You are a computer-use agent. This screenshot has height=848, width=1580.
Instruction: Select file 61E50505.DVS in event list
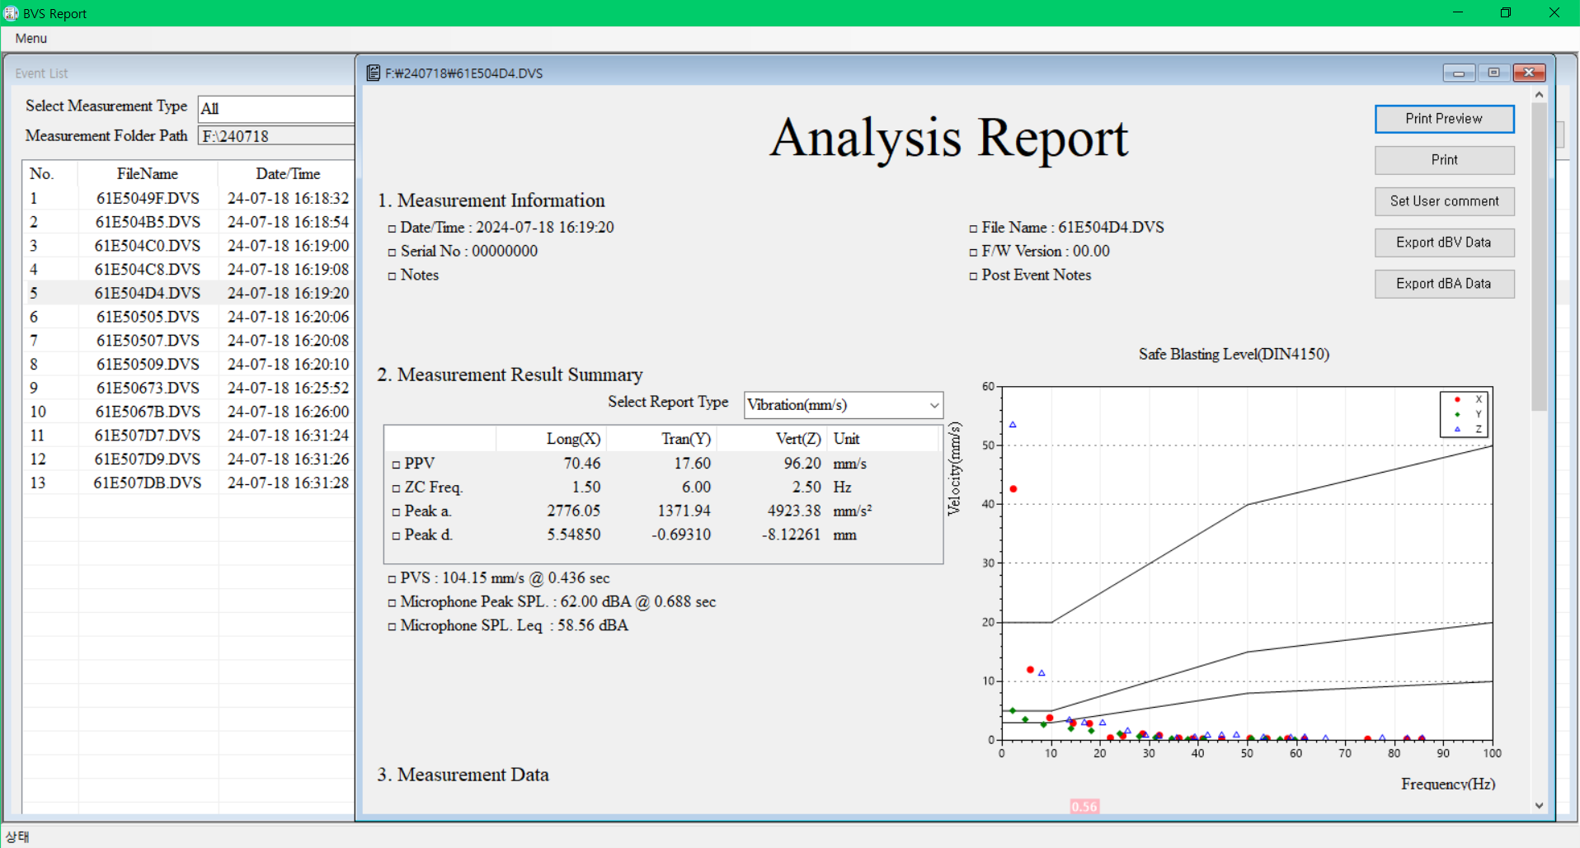148,317
